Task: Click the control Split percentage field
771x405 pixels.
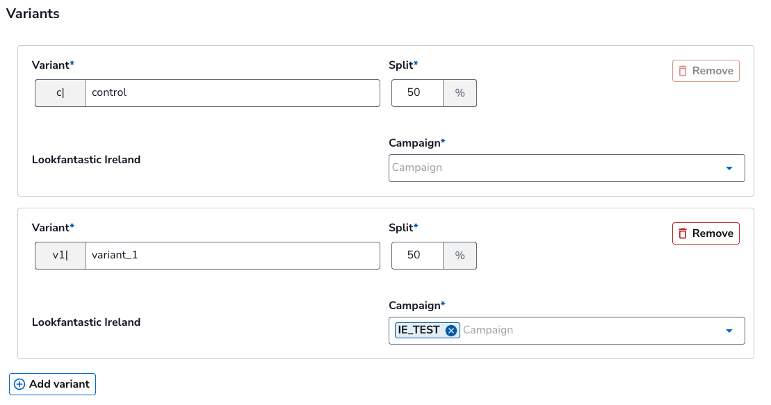Action: 417,92
